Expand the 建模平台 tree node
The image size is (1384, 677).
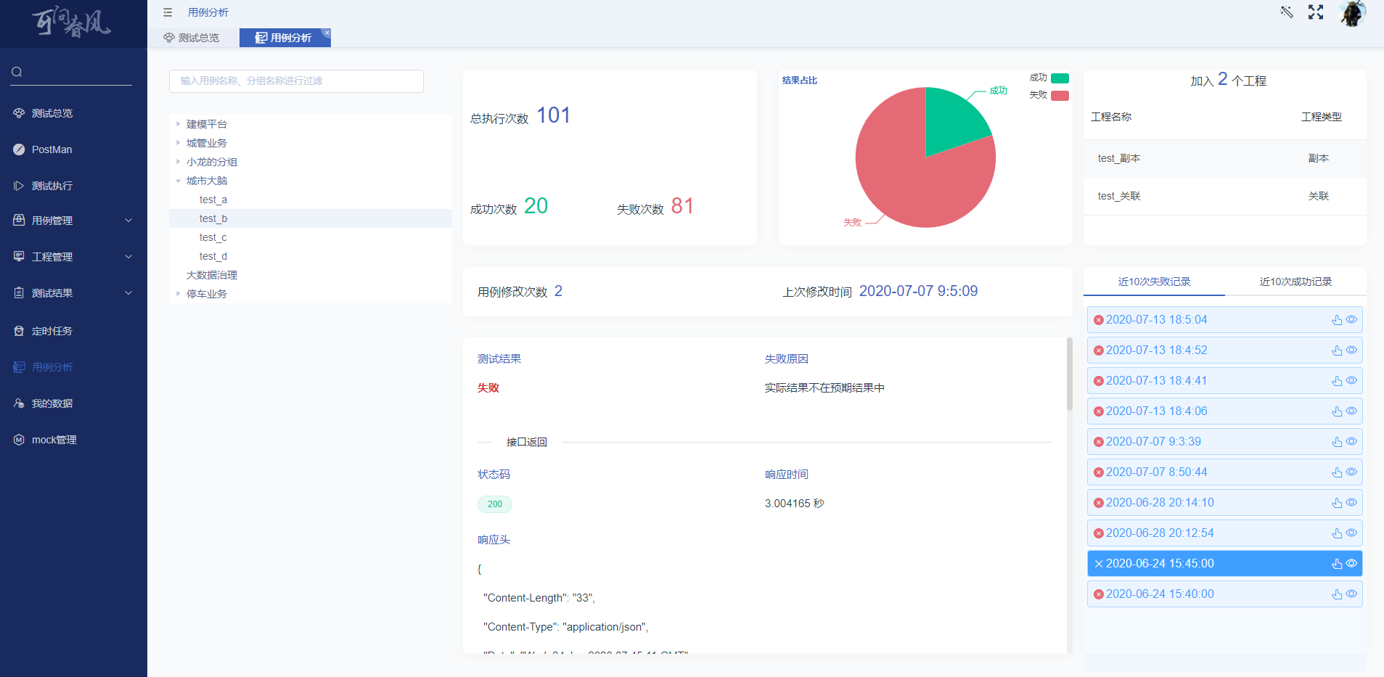(x=179, y=123)
